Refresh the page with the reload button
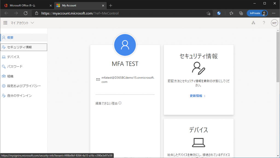This screenshot has height=158, width=280. [x=25, y=13]
